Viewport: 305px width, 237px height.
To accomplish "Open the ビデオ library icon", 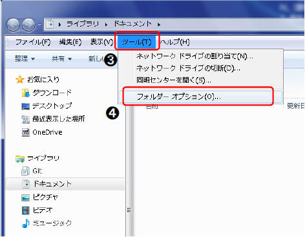I will pyautogui.click(x=26, y=210).
